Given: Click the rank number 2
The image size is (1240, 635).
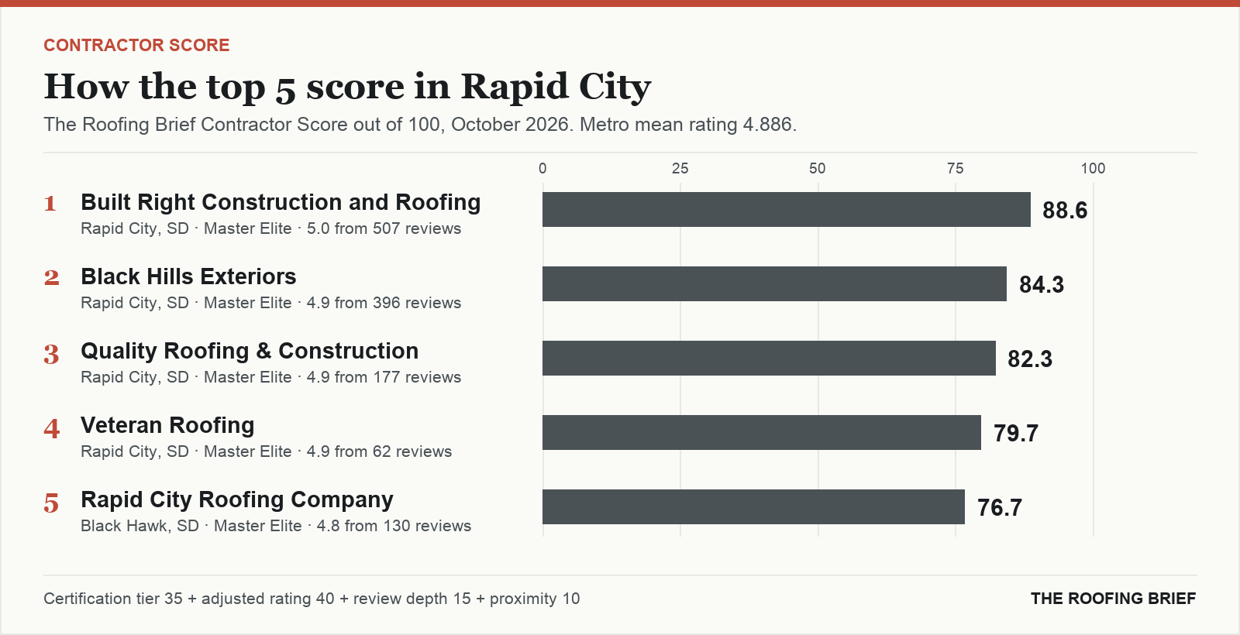Looking at the screenshot, I should tap(51, 277).
